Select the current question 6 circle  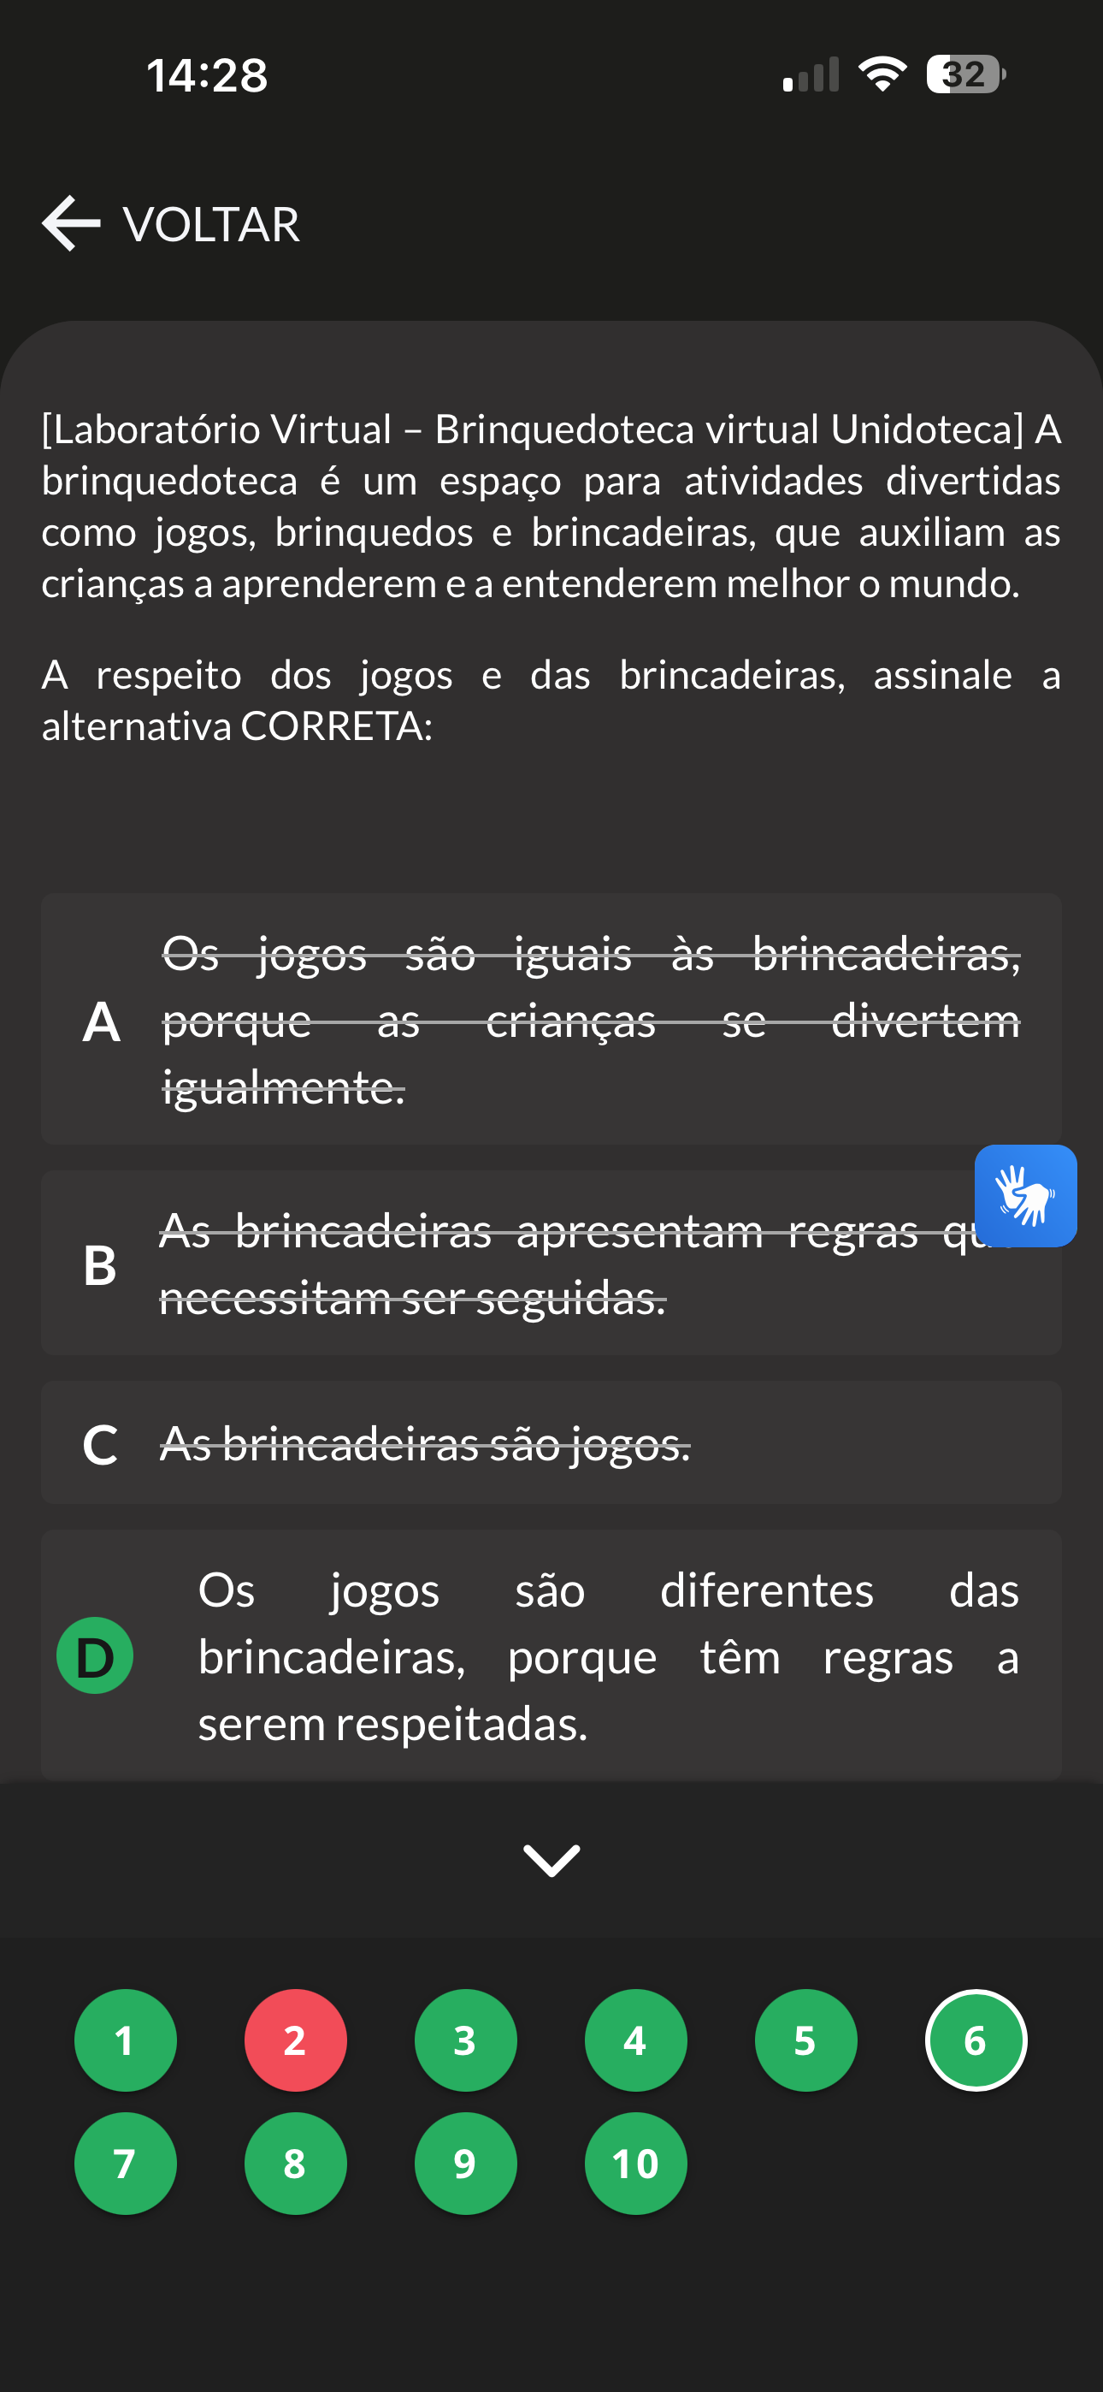976,2040
